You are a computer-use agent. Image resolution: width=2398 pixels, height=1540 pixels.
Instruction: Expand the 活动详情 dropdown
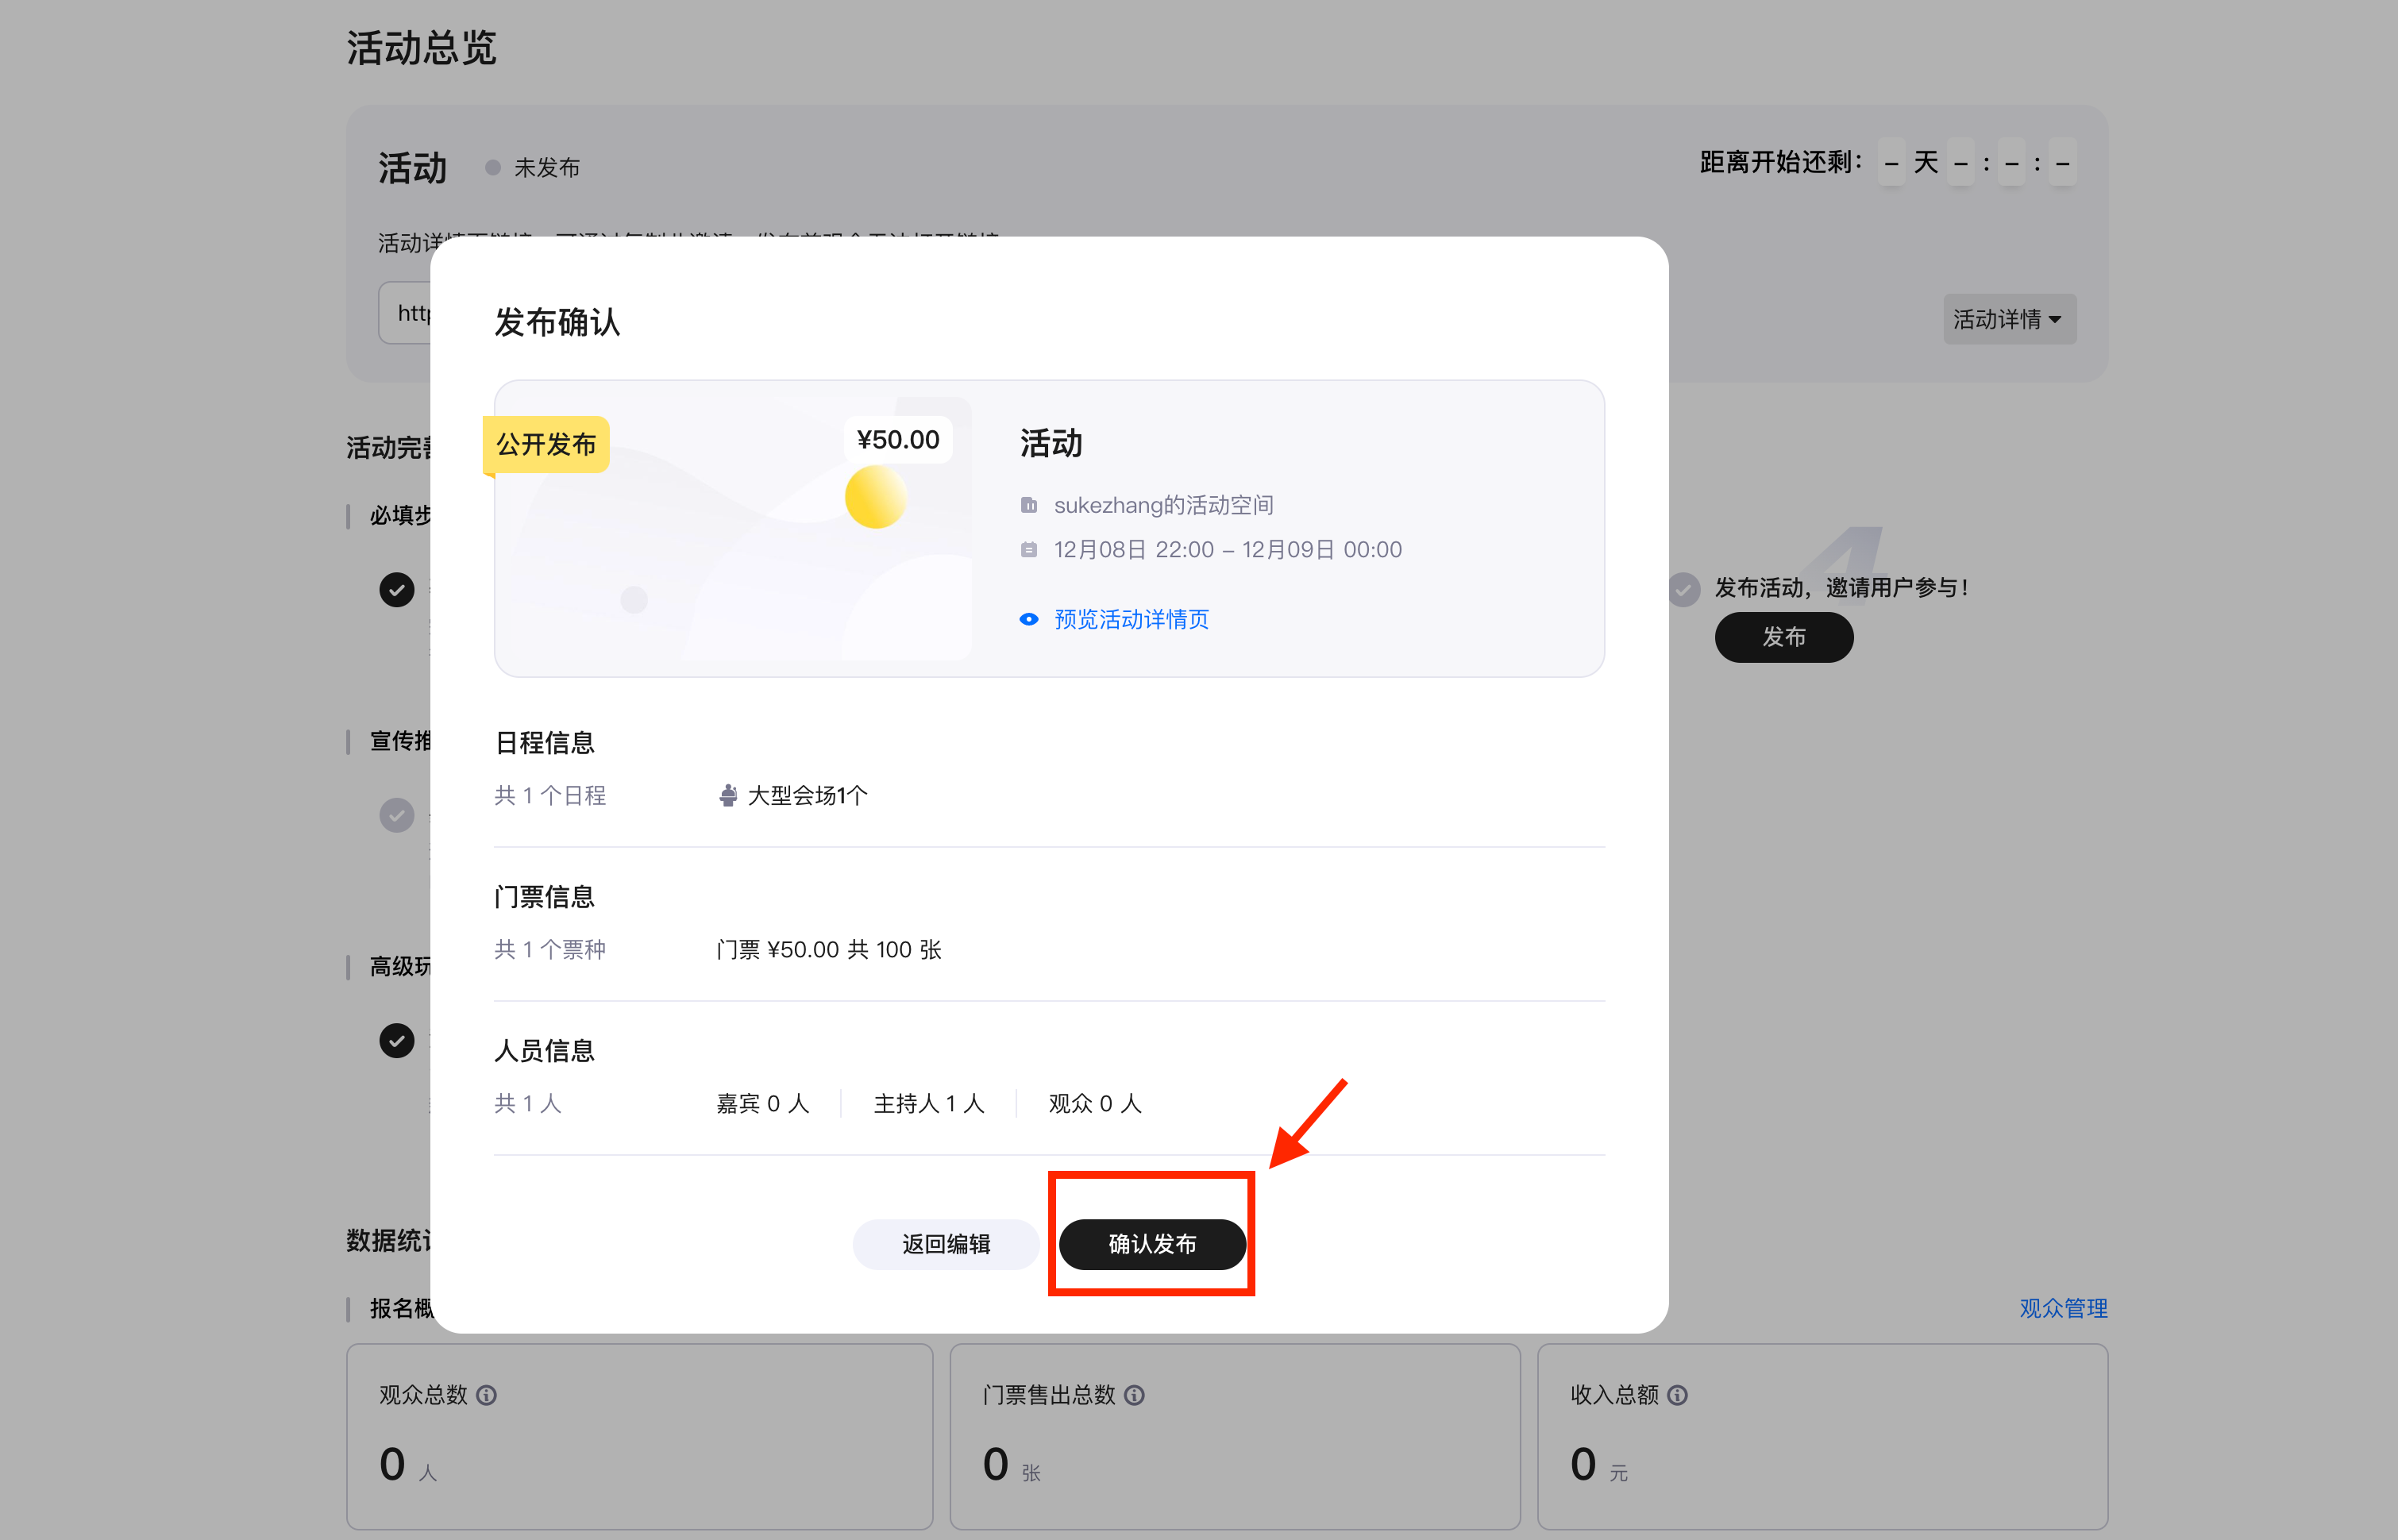pos(2008,319)
